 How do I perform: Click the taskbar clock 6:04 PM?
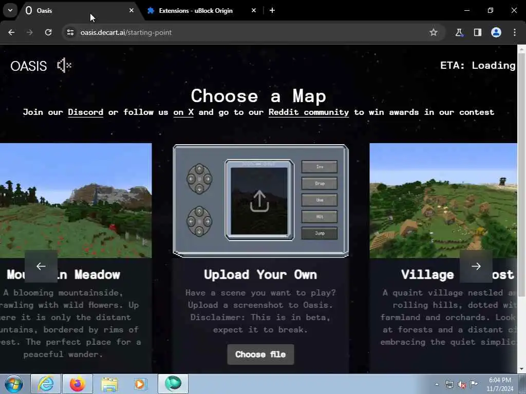500,380
